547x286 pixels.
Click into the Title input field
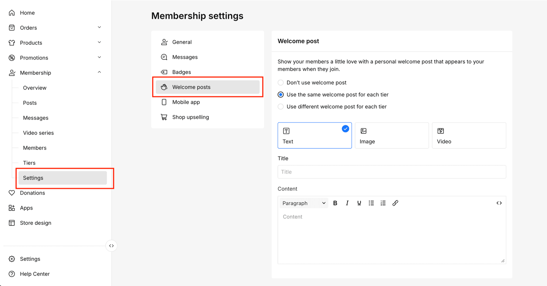click(392, 172)
